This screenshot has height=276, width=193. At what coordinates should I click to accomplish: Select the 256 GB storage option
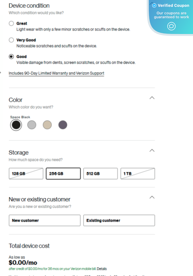pos(63,173)
